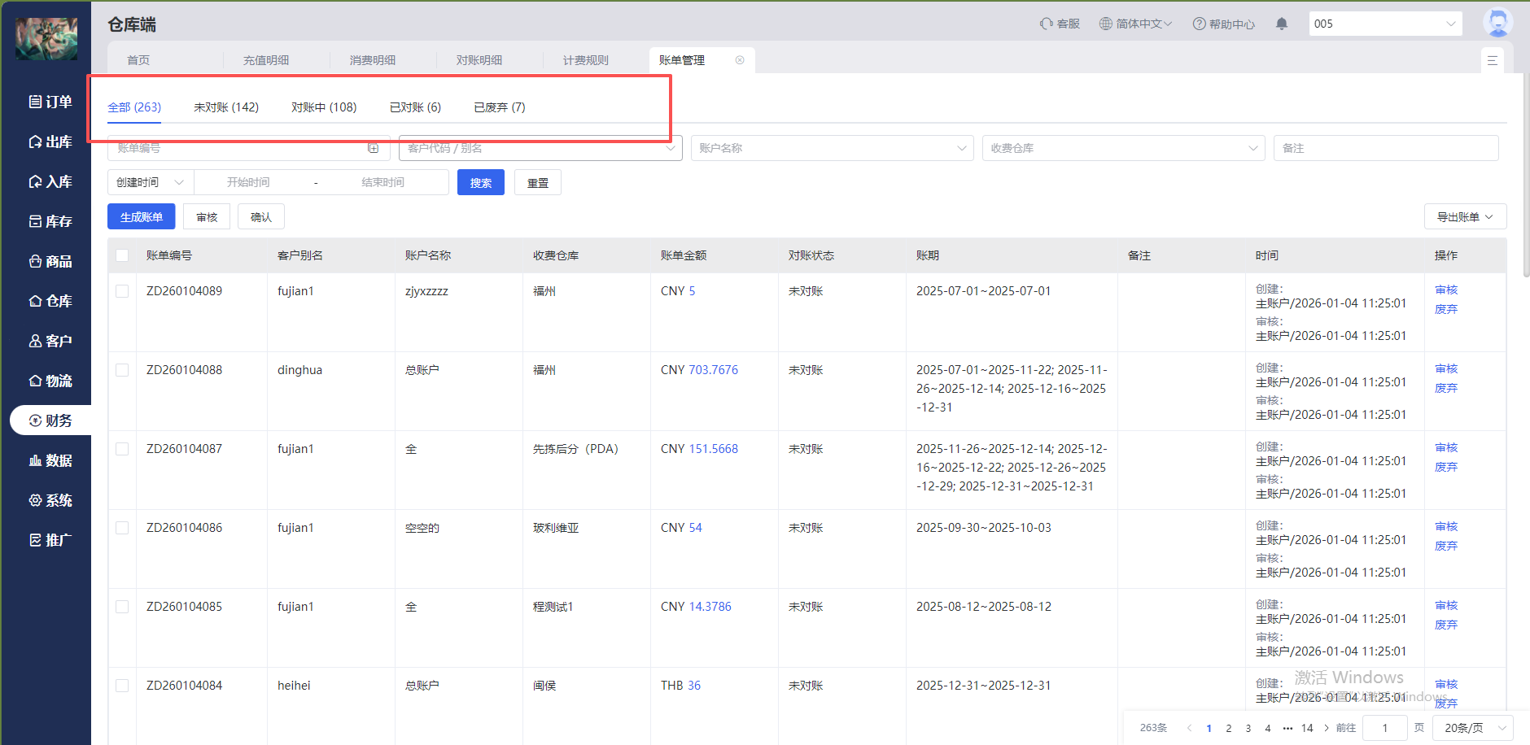Open the 数据 sidebar section

[50, 460]
